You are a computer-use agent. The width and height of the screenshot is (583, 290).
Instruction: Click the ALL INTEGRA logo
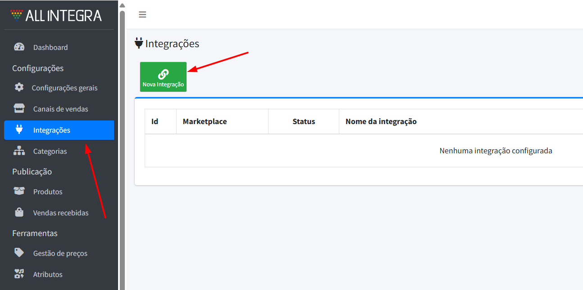coord(56,16)
